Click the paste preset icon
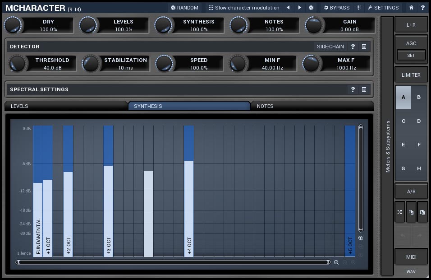This screenshot has width=431, height=280. tap(422, 212)
